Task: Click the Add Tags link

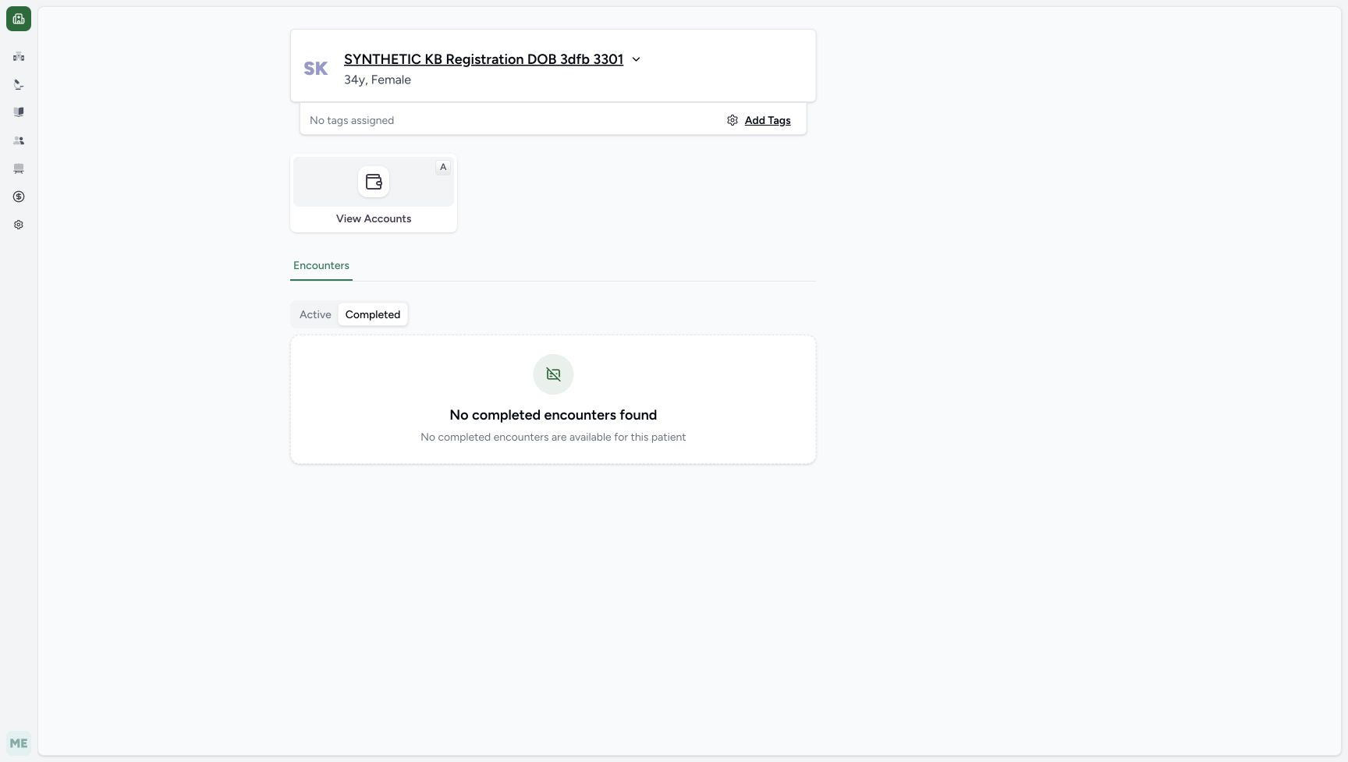Action: click(768, 120)
